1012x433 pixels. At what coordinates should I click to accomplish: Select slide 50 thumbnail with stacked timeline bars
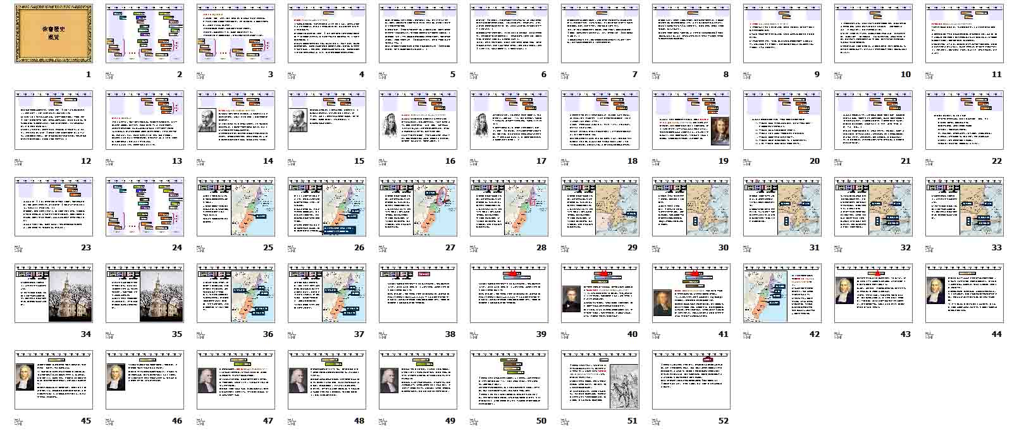pos(509,380)
